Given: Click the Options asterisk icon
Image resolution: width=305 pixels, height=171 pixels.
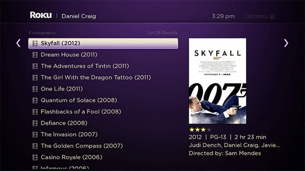Looking at the screenshot, I should click(272, 16).
